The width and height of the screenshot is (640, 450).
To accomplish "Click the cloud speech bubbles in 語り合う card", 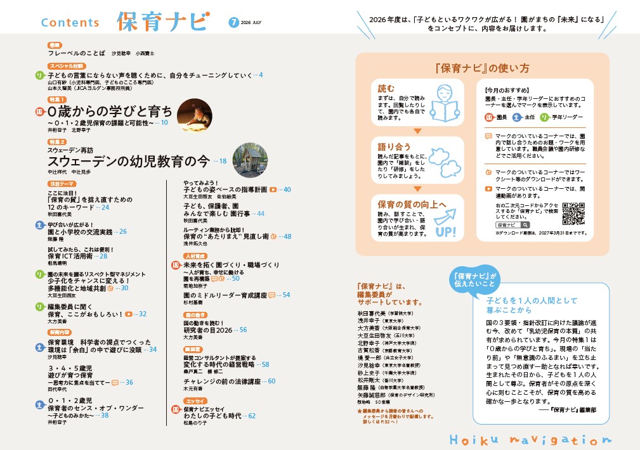I will pos(445,162).
